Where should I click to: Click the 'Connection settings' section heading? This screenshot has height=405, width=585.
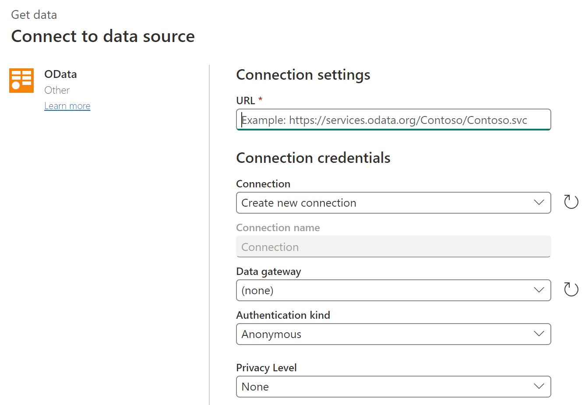303,75
